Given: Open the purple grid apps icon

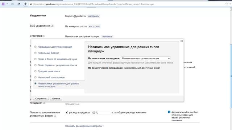Looking at the screenshot, I should pyautogui.click(x=3, y=4).
